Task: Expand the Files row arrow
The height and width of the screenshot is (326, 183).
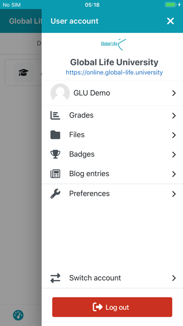Action: (174, 135)
